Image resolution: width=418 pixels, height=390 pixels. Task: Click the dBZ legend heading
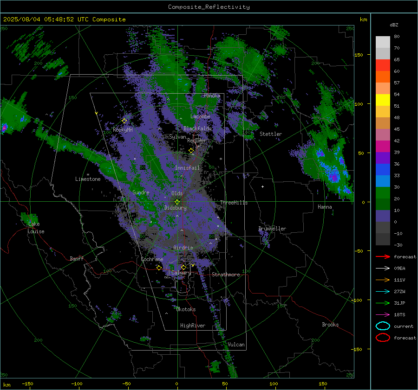tap(394, 25)
